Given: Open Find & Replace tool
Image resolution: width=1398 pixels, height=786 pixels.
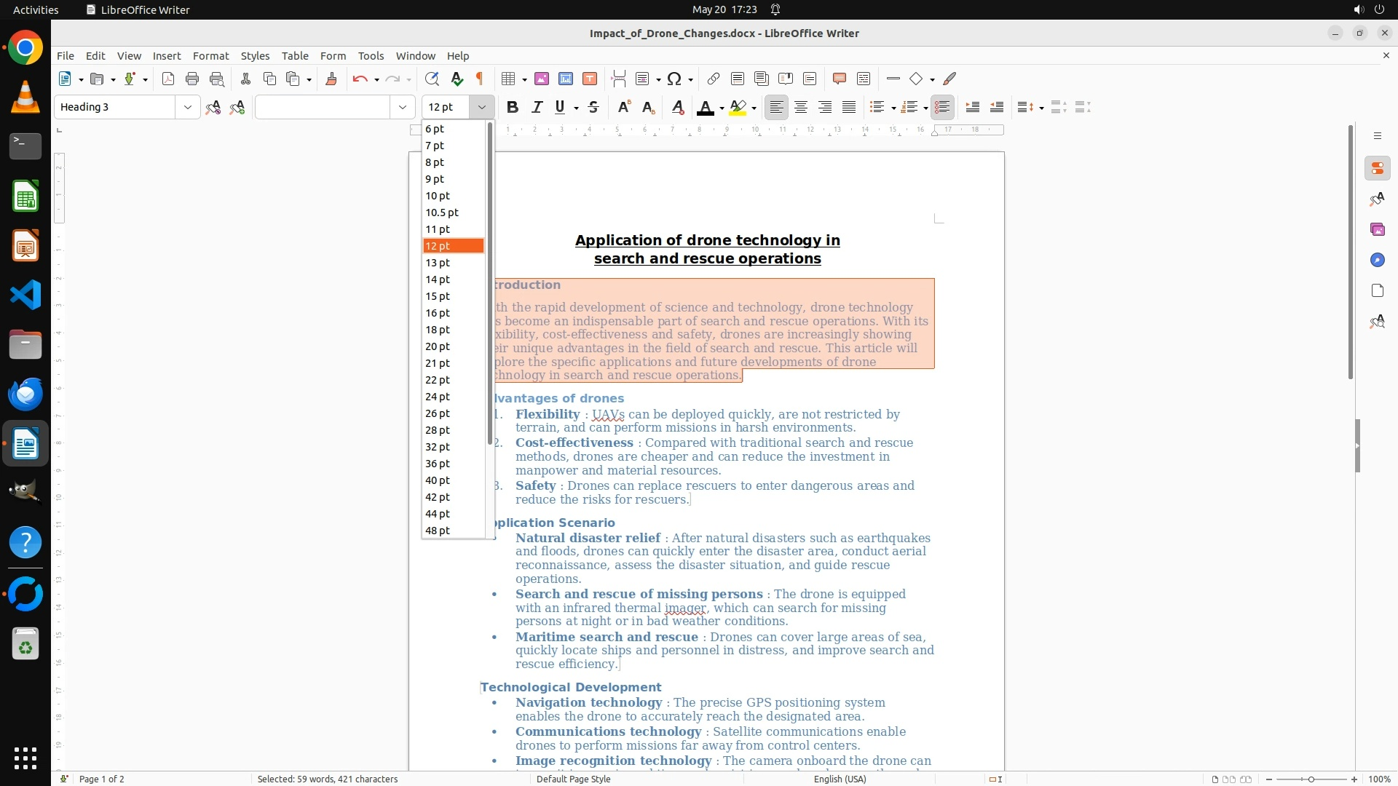Looking at the screenshot, I should [x=432, y=79].
